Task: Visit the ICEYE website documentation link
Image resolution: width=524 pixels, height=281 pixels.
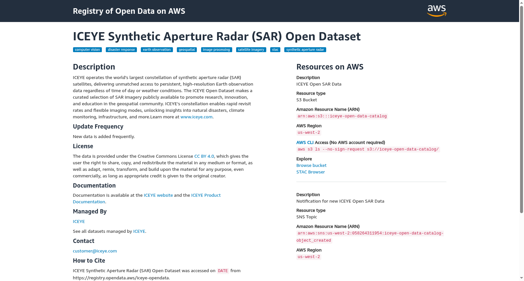Action: (158, 195)
